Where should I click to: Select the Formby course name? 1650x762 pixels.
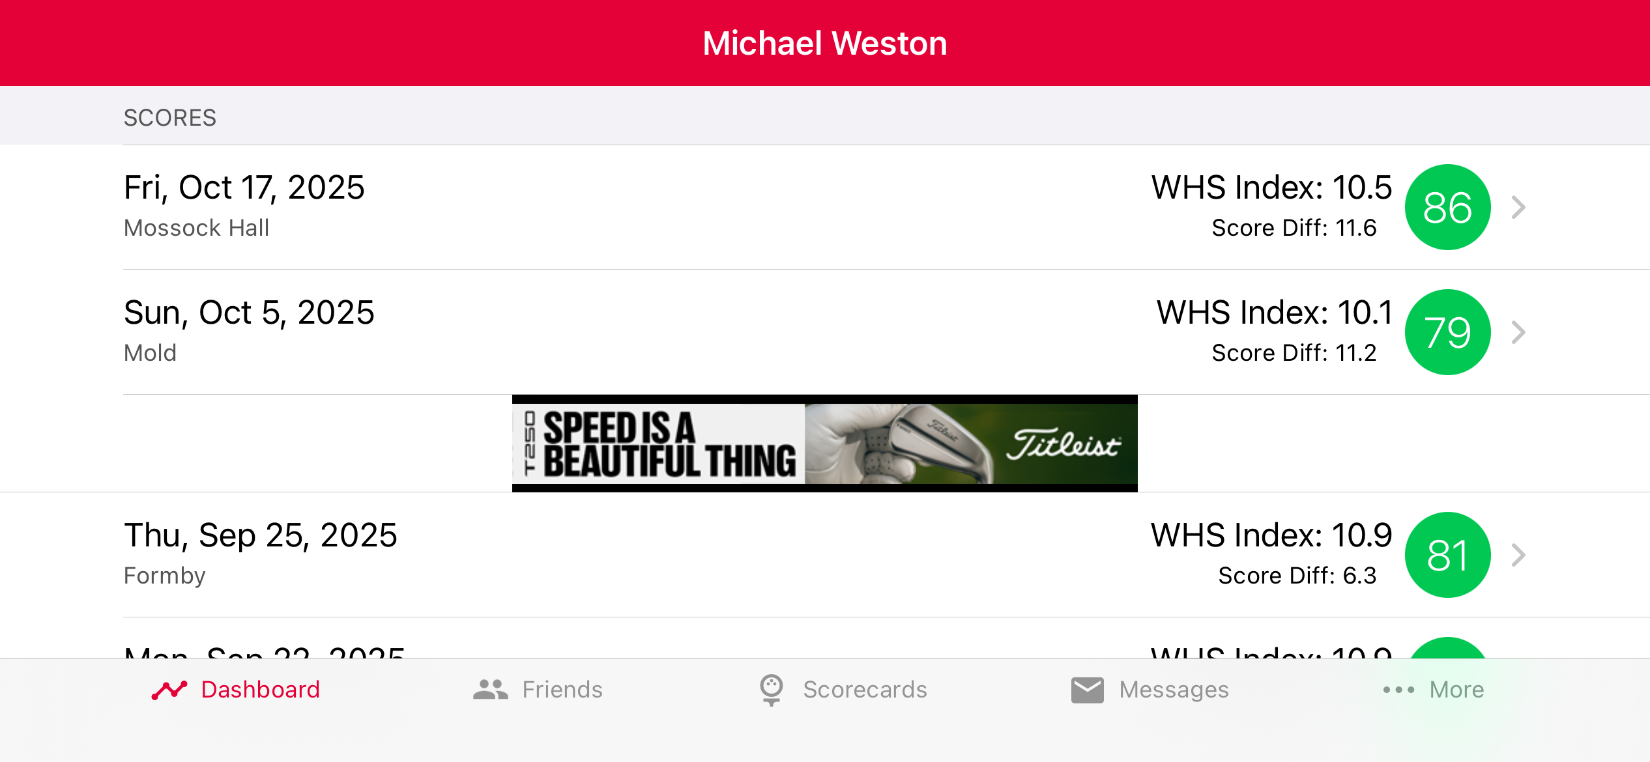click(x=165, y=576)
